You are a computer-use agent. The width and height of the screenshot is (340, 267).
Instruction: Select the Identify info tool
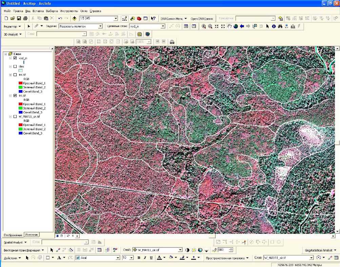tap(274, 26)
